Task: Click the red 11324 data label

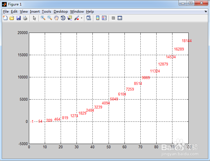Action: click(155, 71)
